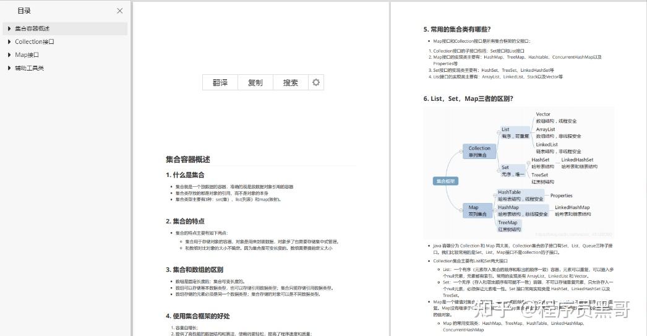Select Collection接口 in the outline

click(x=35, y=41)
